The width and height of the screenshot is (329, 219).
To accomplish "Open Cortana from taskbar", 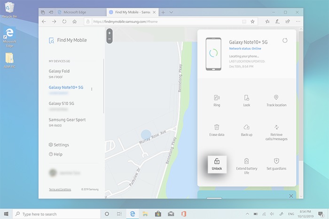I will pos(107,214).
